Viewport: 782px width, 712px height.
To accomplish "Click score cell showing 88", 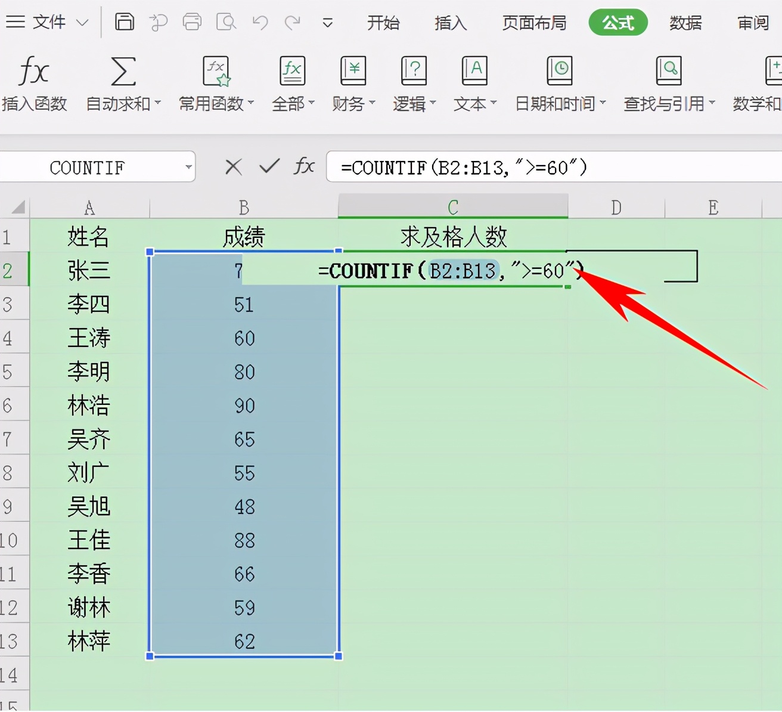I will tap(244, 540).
